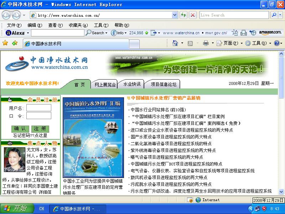Click the Print icon
285x214 pixels.
click(x=206, y=43)
